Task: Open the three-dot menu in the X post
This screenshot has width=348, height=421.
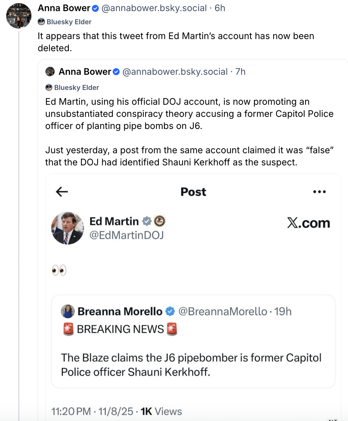Action: click(319, 192)
